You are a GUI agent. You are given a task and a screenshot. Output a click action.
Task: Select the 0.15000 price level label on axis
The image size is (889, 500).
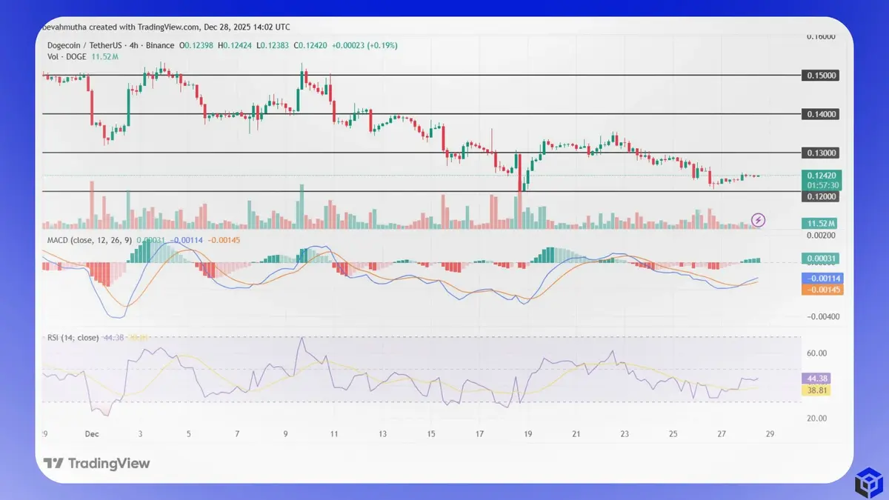click(819, 76)
